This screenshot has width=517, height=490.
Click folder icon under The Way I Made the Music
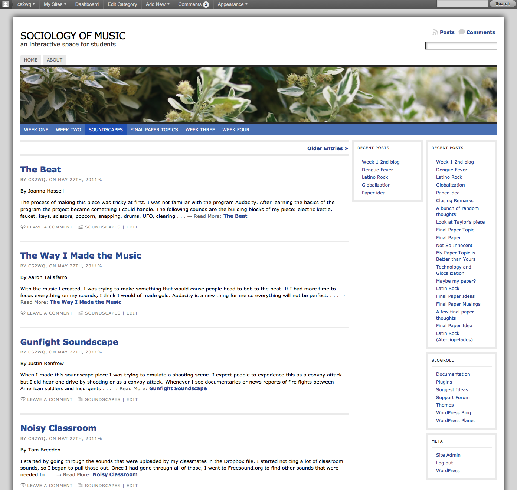(80, 313)
